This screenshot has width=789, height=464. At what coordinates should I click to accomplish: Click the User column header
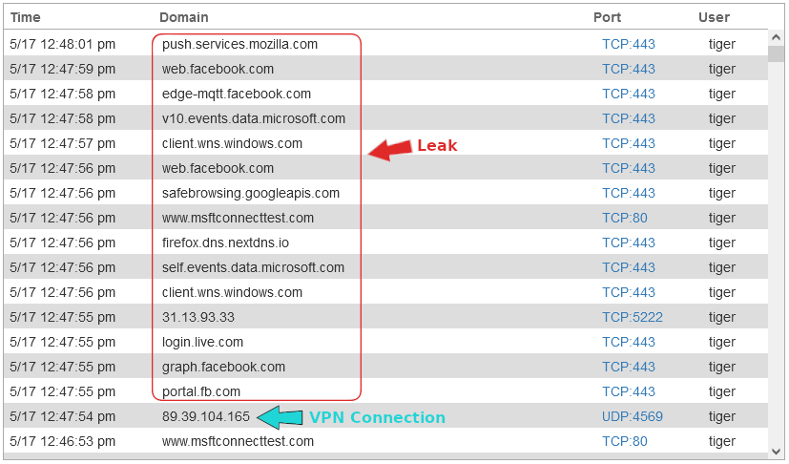click(714, 17)
